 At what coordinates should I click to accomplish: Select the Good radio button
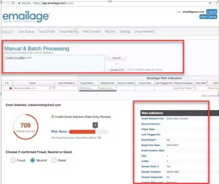click(x=54, y=160)
